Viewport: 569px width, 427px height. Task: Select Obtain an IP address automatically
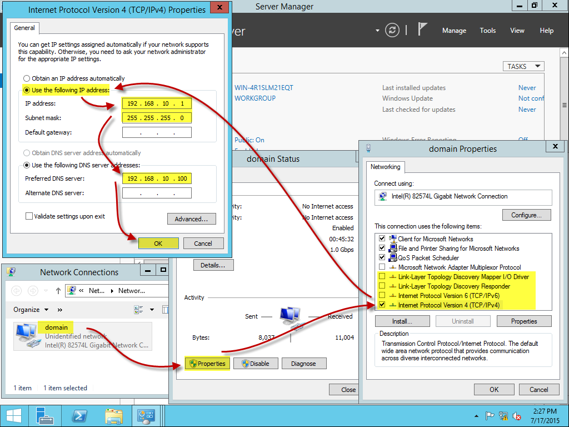(27, 78)
